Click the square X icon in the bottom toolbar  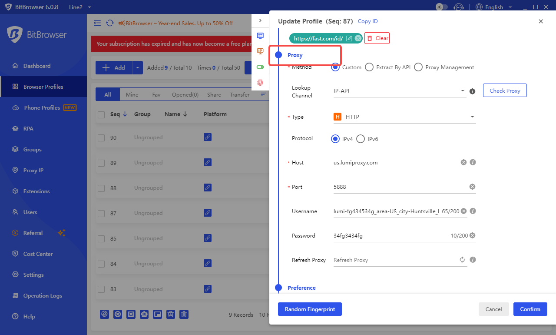(x=131, y=314)
